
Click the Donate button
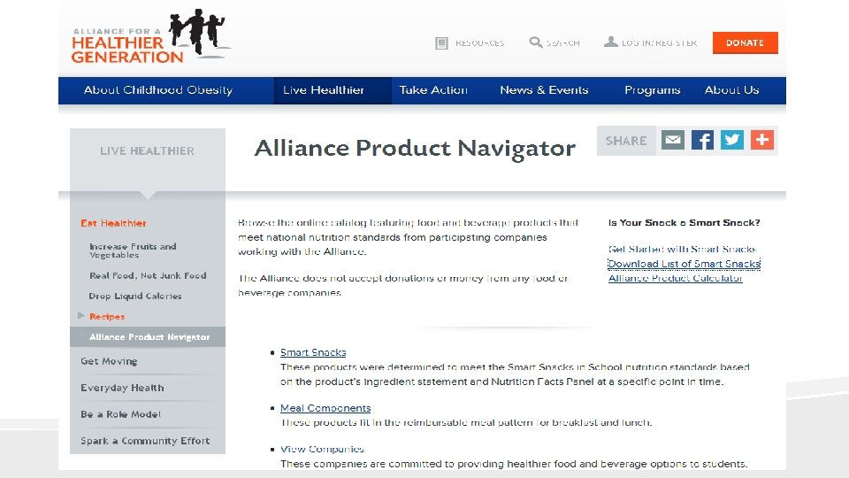745,42
